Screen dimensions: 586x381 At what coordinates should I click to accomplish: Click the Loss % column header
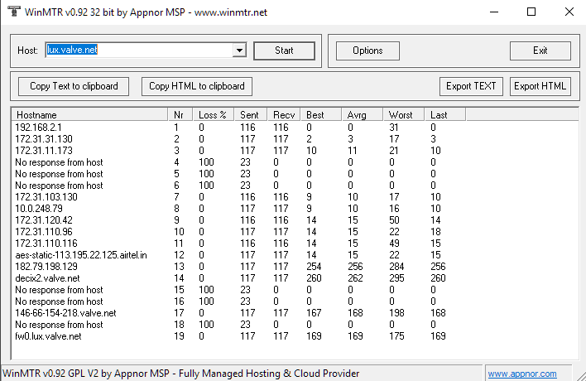[x=214, y=115]
